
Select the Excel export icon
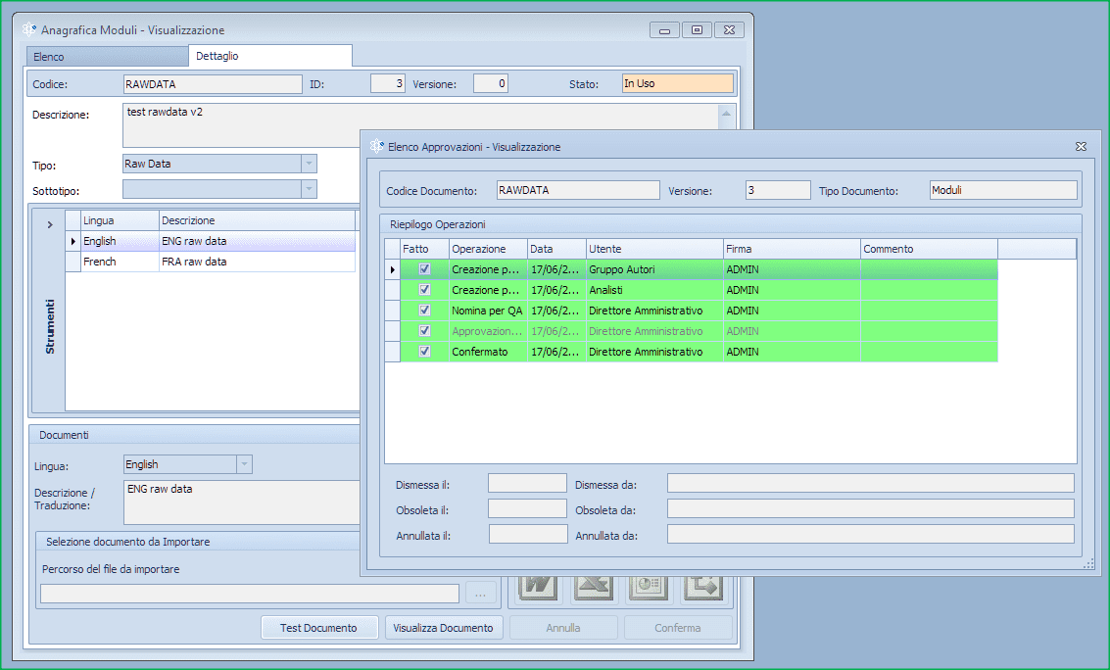point(593,586)
